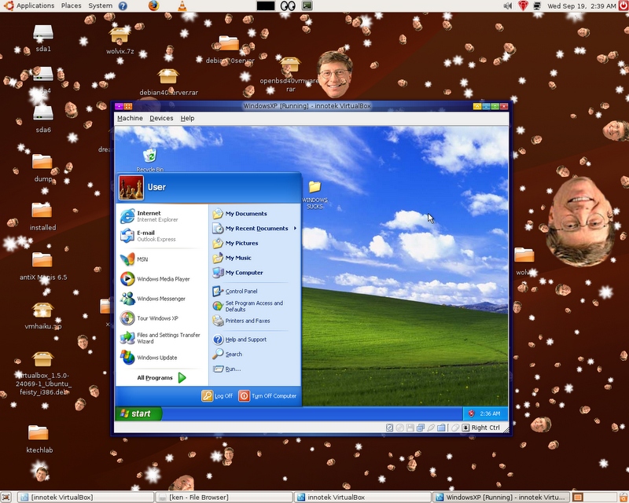Click the network indicator in VirtualBox status bar
The width and height of the screenshot is (629, 503).
[x=421, y=428]
